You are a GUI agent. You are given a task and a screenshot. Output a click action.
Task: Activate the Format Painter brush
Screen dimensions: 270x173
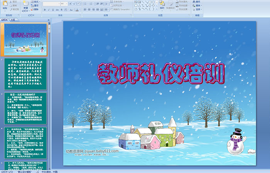(11, 10)
